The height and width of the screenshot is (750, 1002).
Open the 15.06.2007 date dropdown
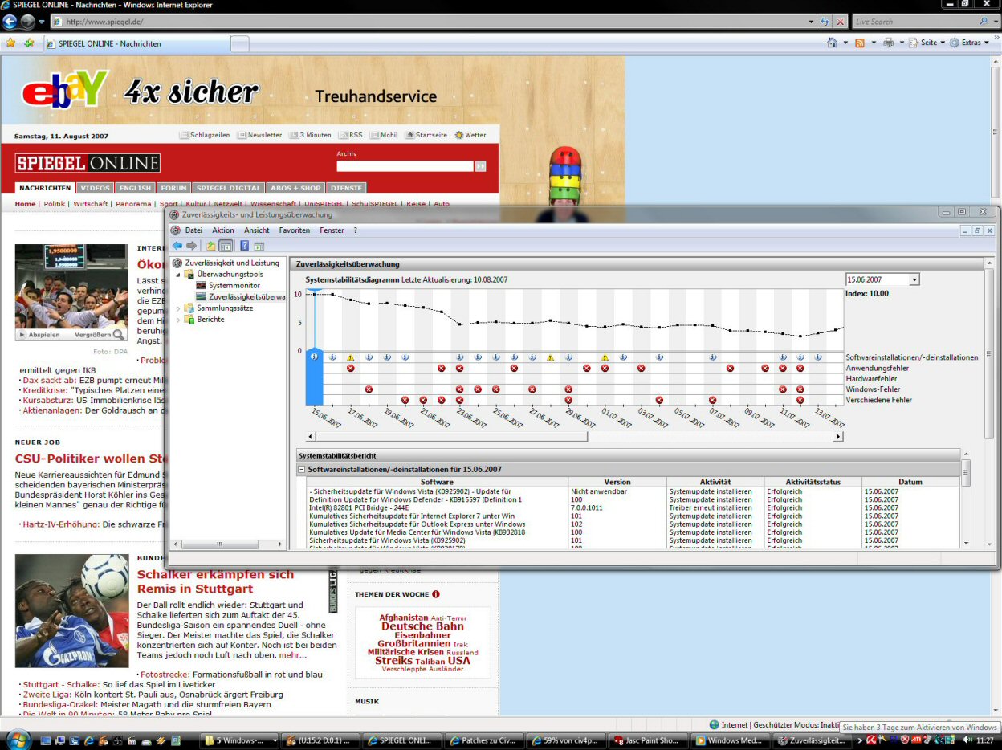click(914, 279)
